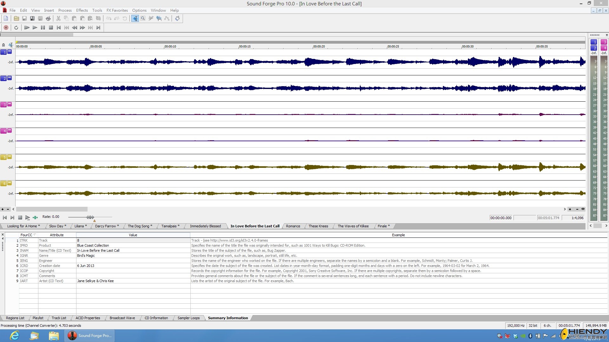Minimize channel 1 with its collapse button

point(10,52)
